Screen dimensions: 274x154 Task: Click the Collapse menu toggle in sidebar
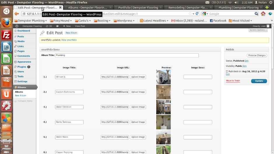[x=23, y=101]
